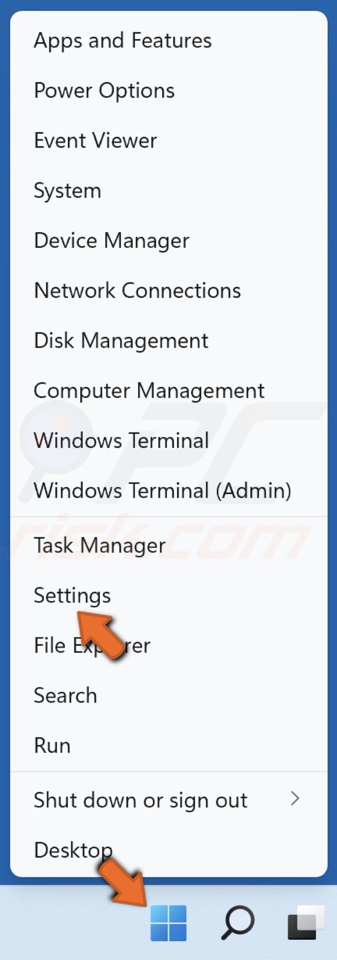Open Disk Management

point(121,340)
